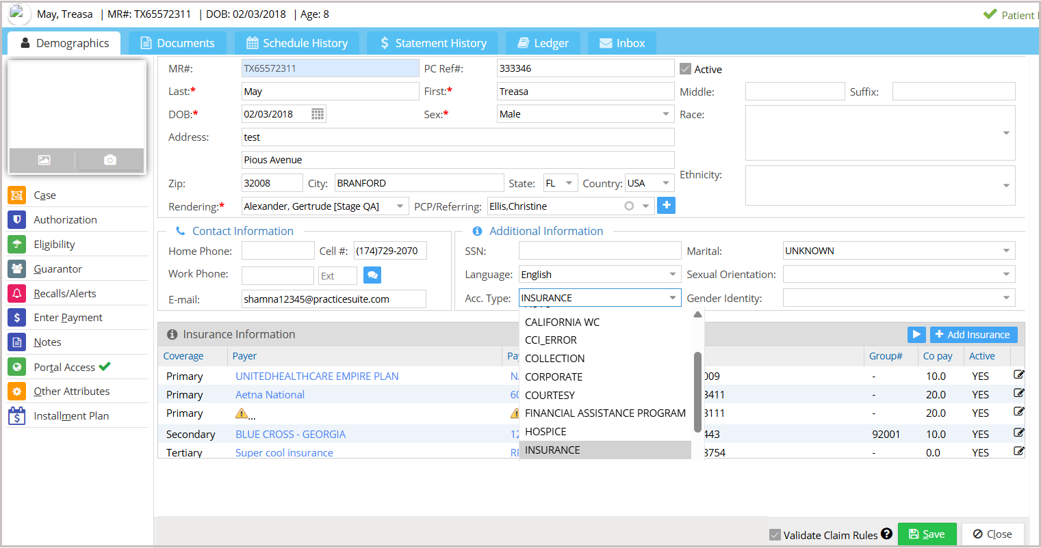Select HOSPICE from the Acc. Type list

click(x=545, y=431)
